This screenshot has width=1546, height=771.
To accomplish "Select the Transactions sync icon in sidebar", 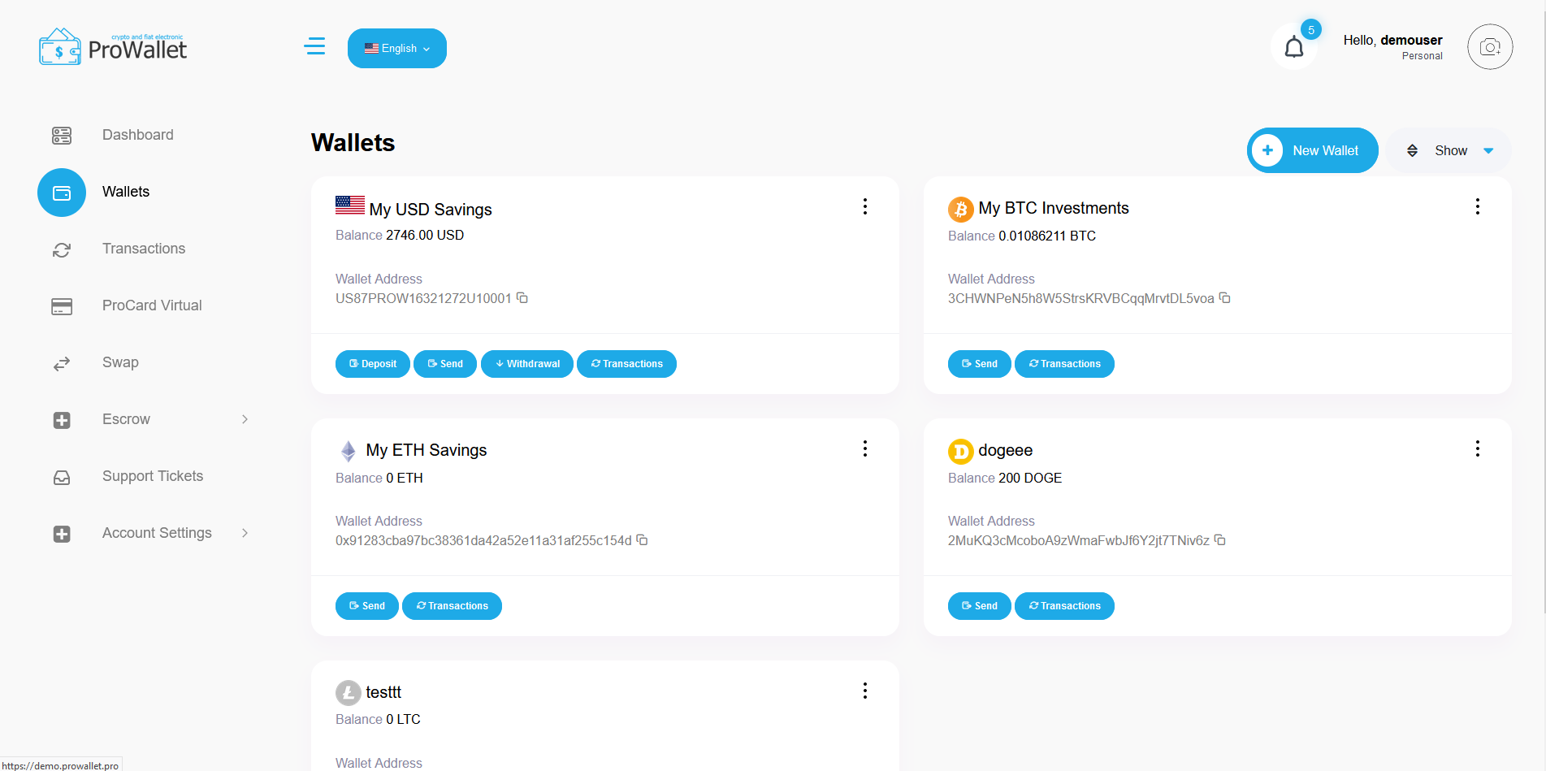I will click(x=62, y=249).
